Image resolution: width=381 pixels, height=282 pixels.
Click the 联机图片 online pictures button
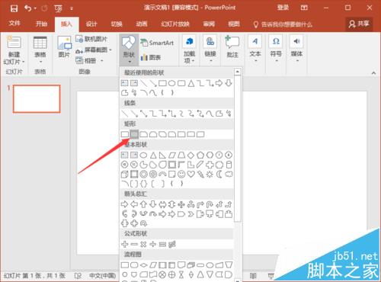(x=91, y=39)
